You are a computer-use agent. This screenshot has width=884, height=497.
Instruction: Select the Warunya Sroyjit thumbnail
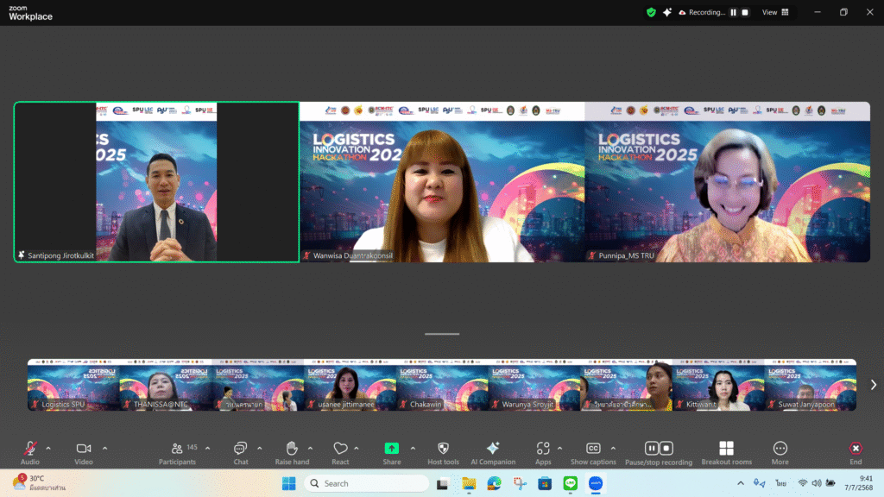pyautogui.click(x=534, y=385)
